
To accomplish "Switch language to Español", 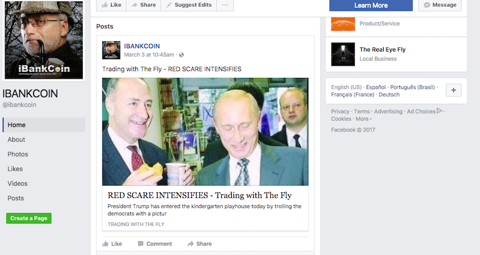I will tap(376, 87).
